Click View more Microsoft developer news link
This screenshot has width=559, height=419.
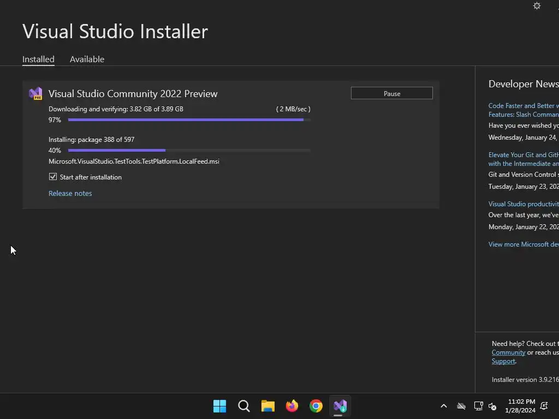(524, 244)
